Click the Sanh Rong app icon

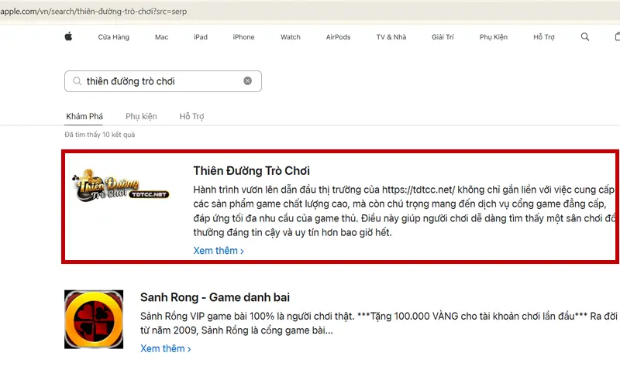[94, 320]
